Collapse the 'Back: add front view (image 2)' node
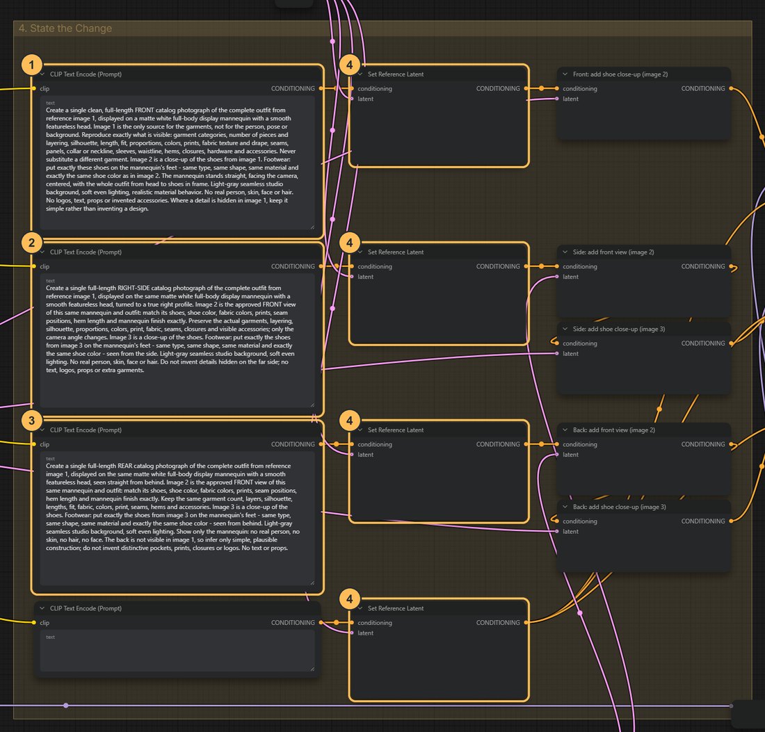Image resolution: width=765 pixels, height=732 pixels. [565, 430]
